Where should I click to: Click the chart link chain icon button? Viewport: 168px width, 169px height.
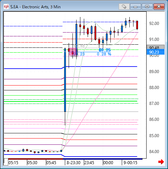tap(124, 7)
